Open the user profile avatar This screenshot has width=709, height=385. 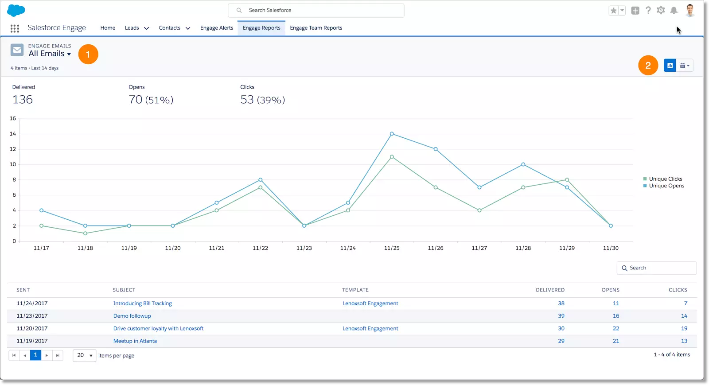(690, 10)
